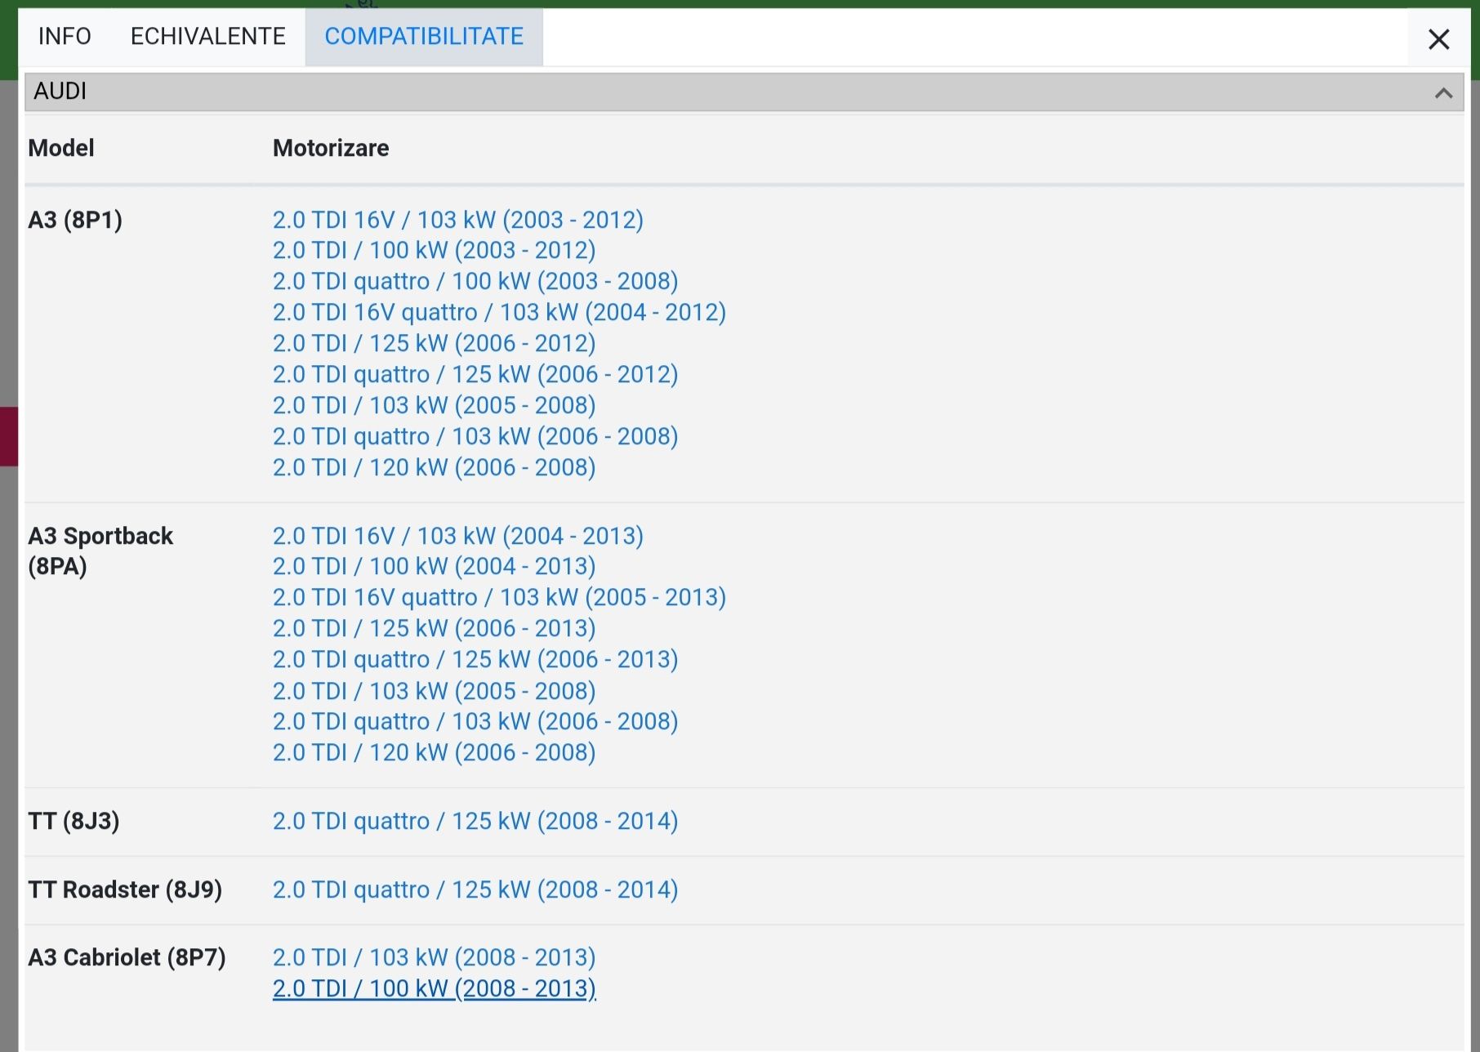This screenshot has height=1052, width=1480.
Task: Select the TT (8J3) model label
Action: pos(74,821)
